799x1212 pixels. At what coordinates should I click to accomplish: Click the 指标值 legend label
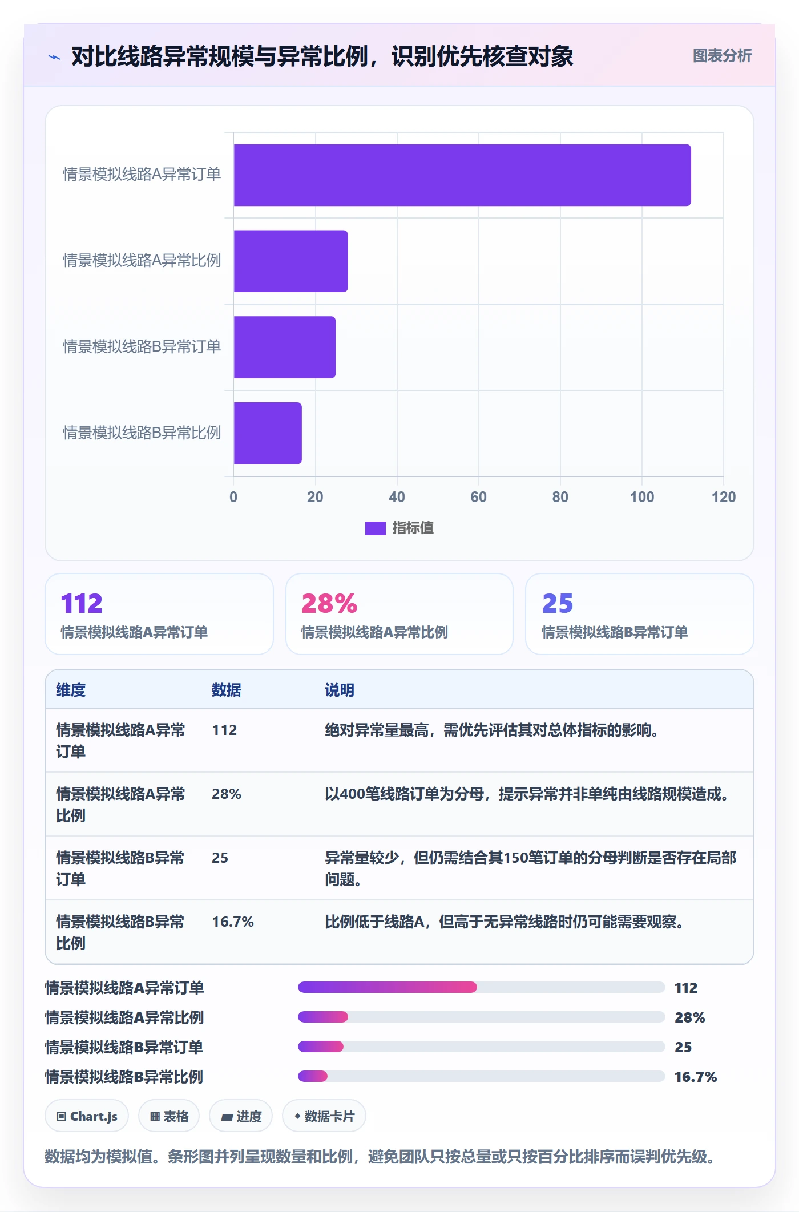(x=413, y=528)
